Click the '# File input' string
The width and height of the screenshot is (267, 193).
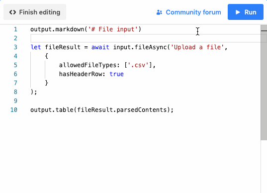[x=113, y=29]
